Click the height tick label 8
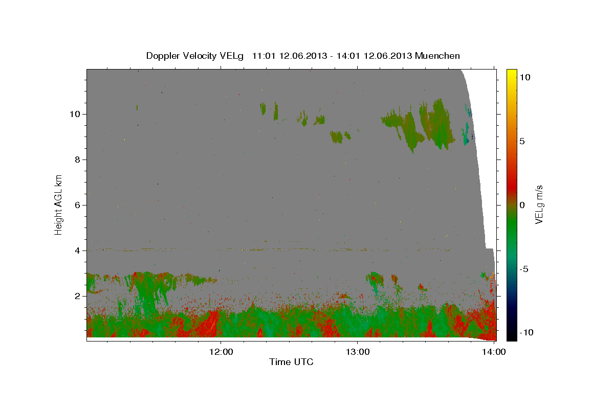The image size is (614, 409). point(77,160)
